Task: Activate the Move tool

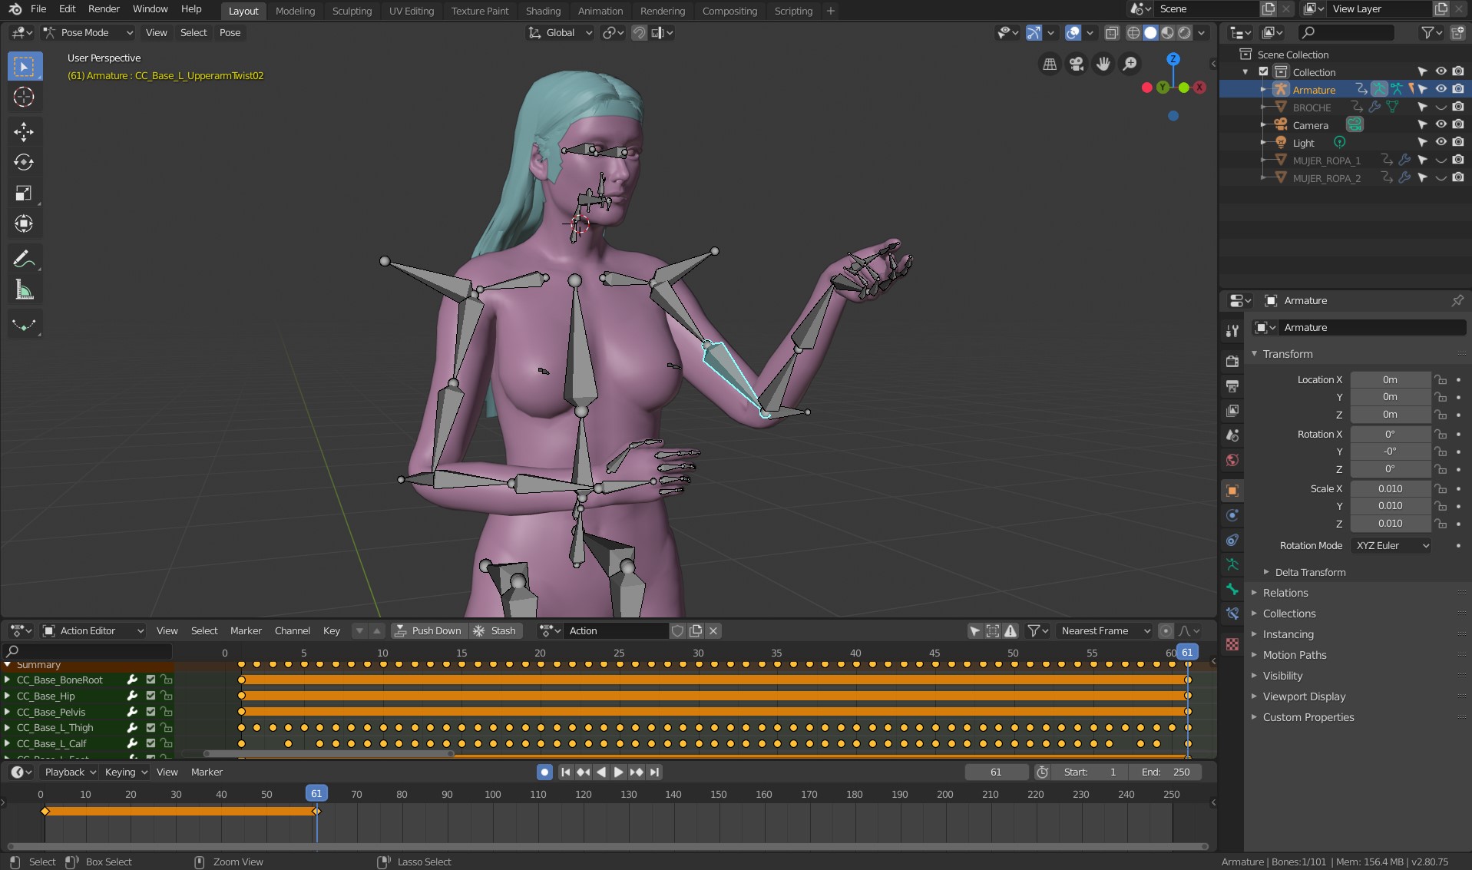Action: point(24,131)
